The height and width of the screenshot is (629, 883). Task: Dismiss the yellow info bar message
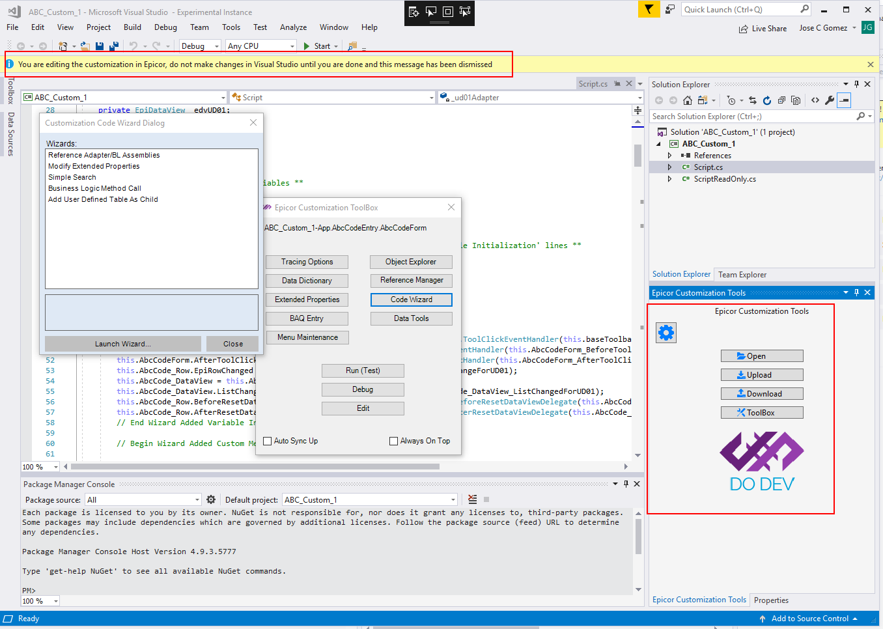871,64
